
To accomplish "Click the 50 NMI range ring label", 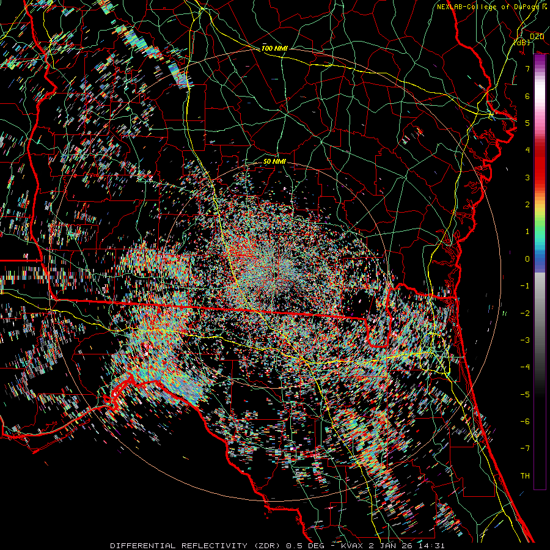I will 274,161.
